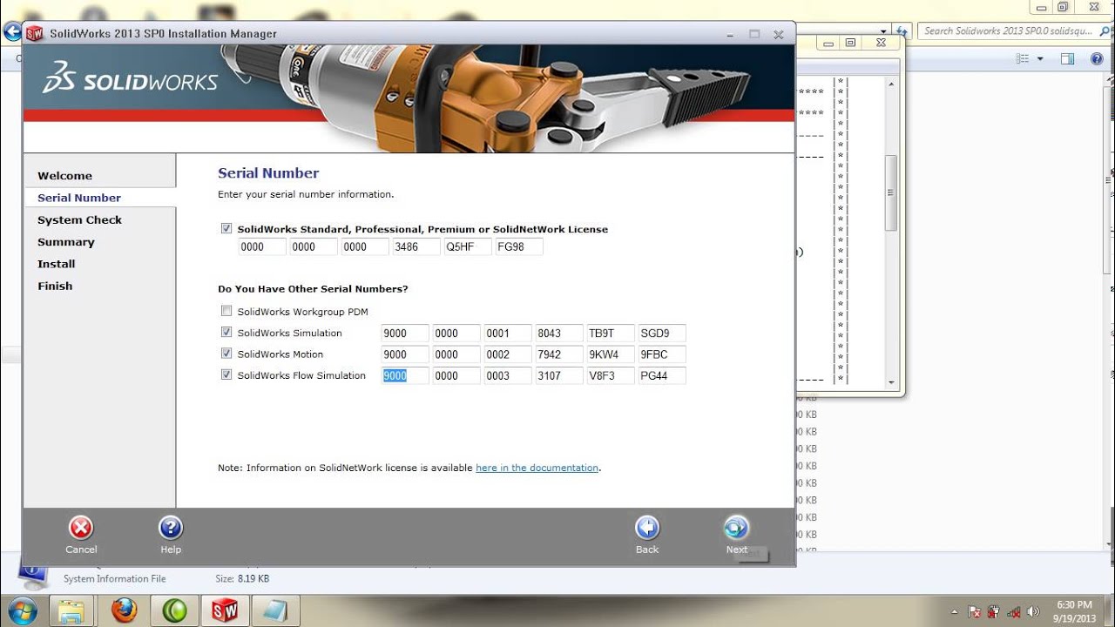1115x627 pixels.
Task: Click the Flow Simulation field containing V8F3
Action: click(611, 375)
